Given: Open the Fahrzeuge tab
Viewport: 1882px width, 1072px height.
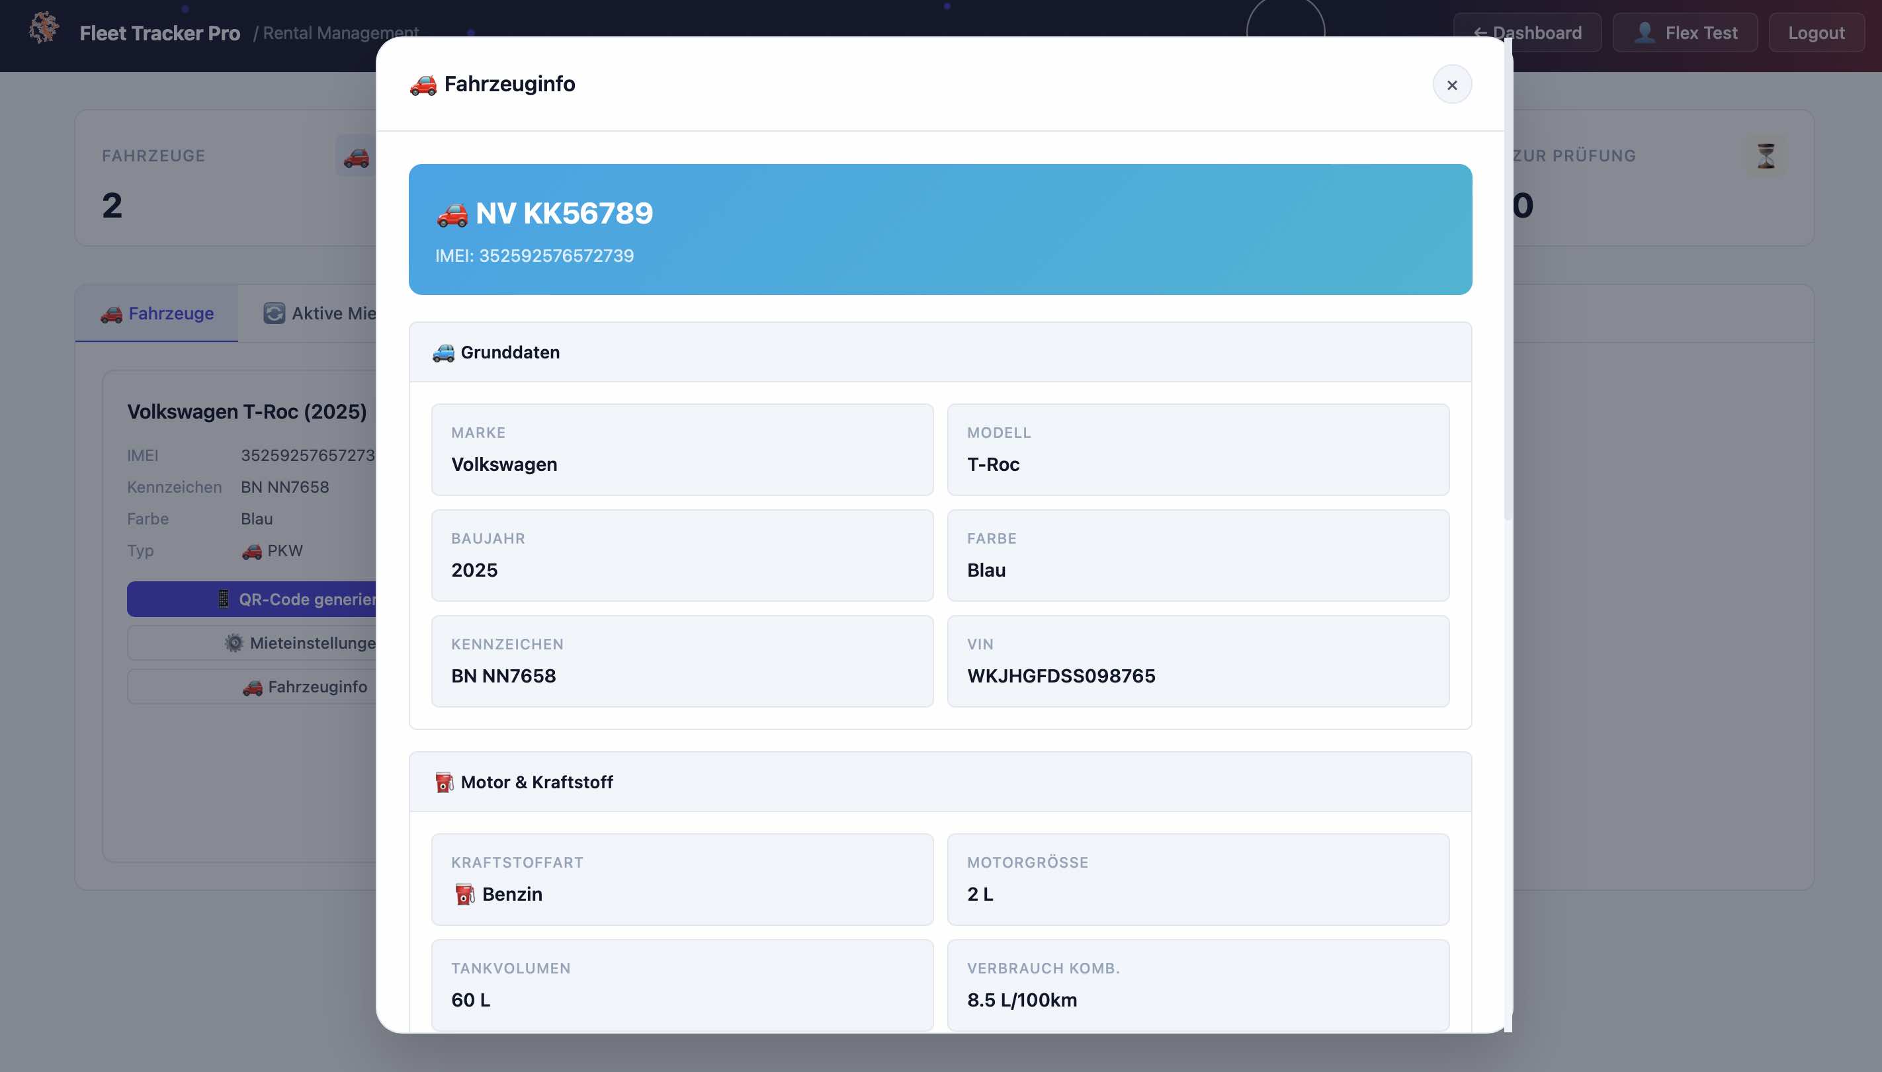Looking at the screenshot, I should click(157, 313).
